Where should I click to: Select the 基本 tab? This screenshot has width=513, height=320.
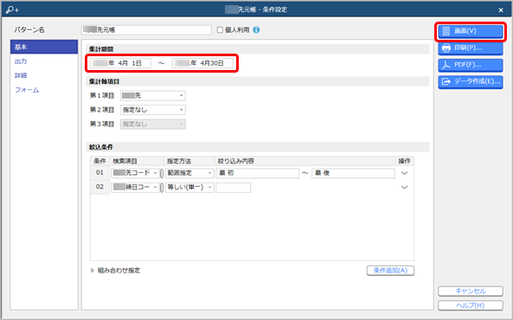point(44,47)
